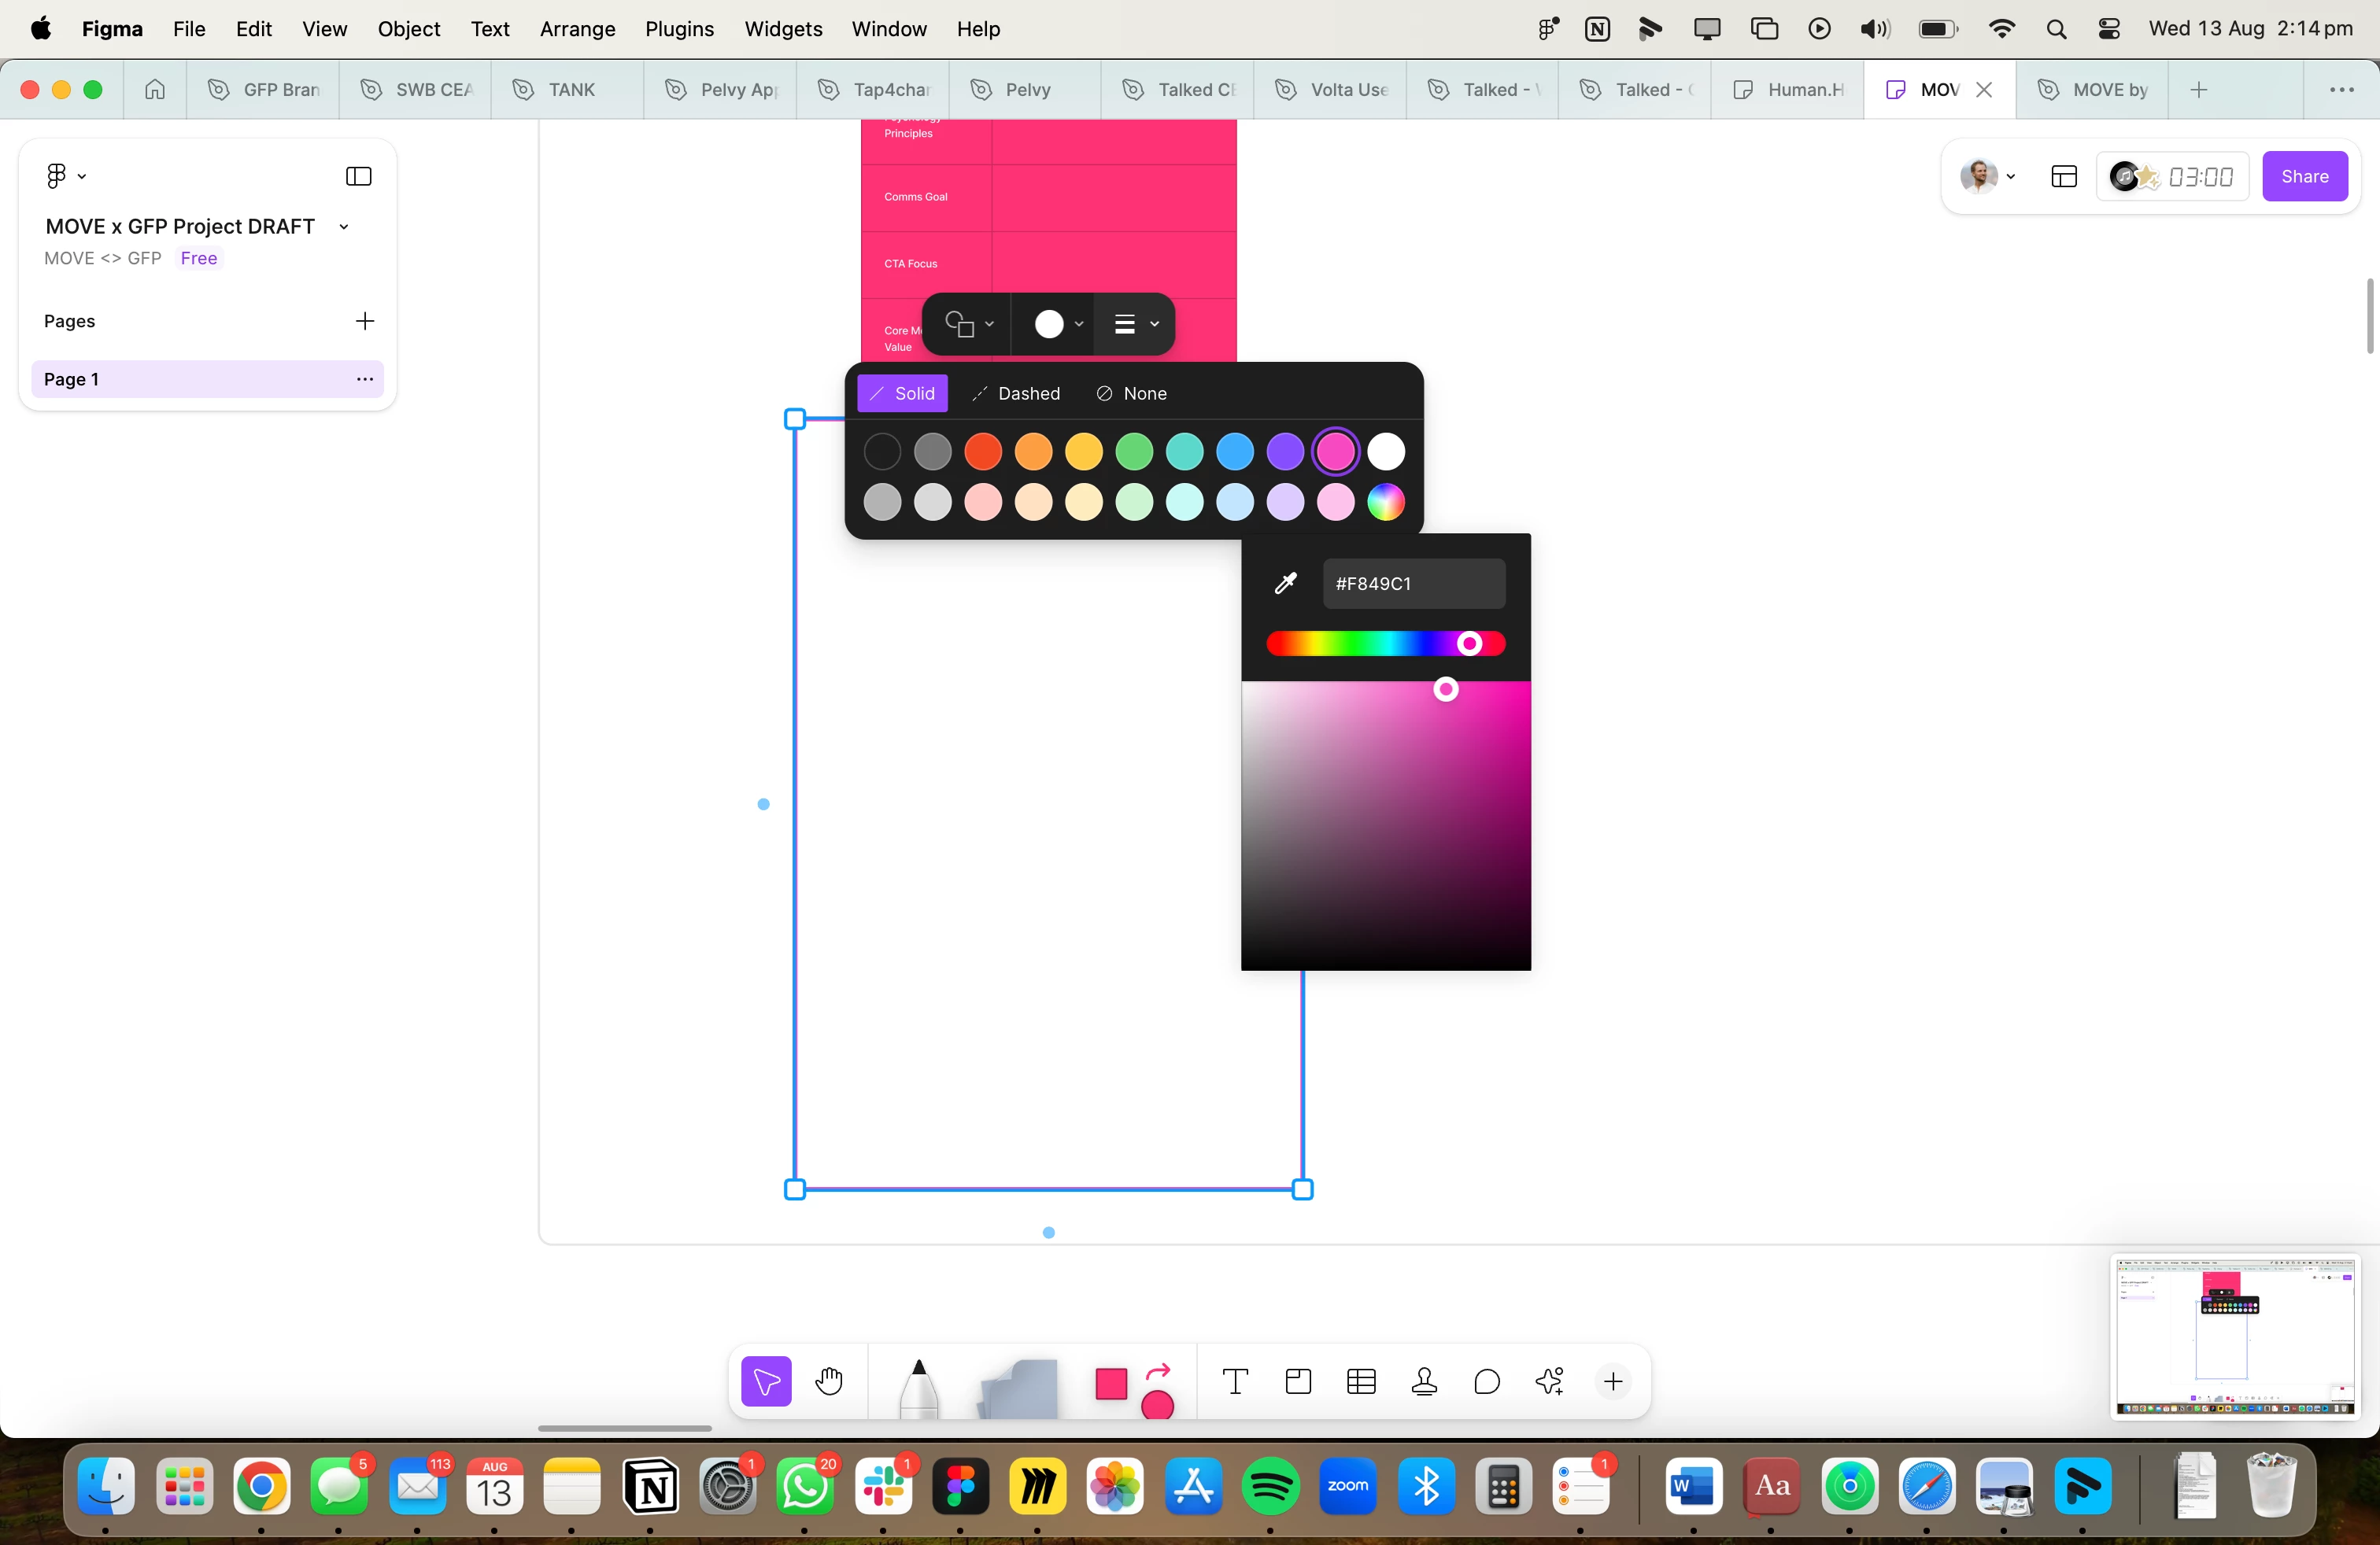2380x1545 pixels.
Task: Open Notion from the Dock
Action: (x=650, y=1486)
